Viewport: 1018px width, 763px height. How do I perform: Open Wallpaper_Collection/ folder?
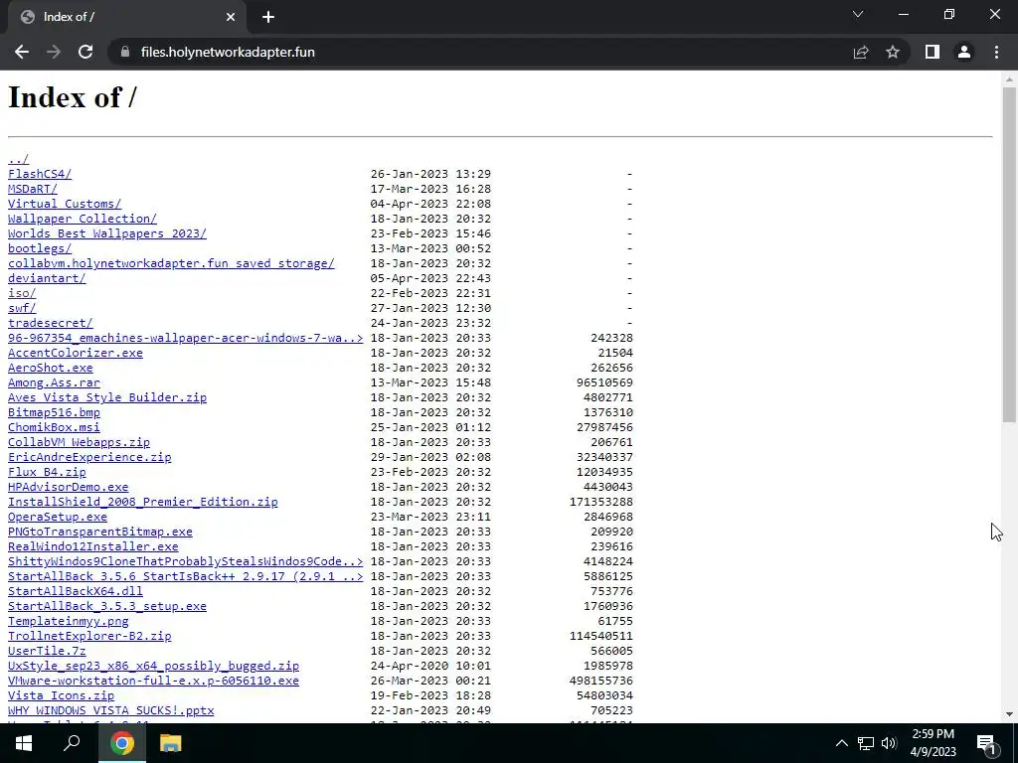[x=83, y=219]
